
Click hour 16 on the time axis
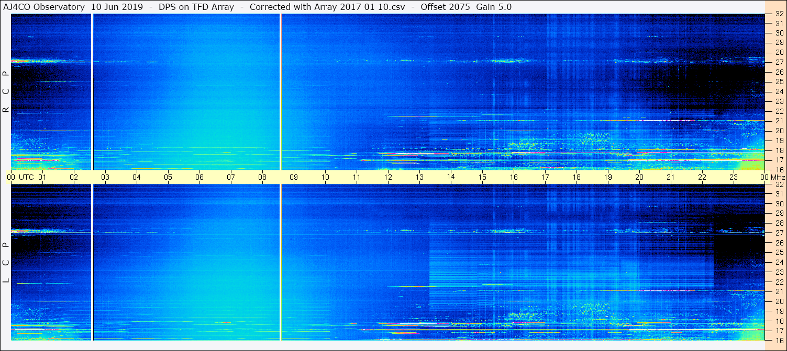click(514, 177)
